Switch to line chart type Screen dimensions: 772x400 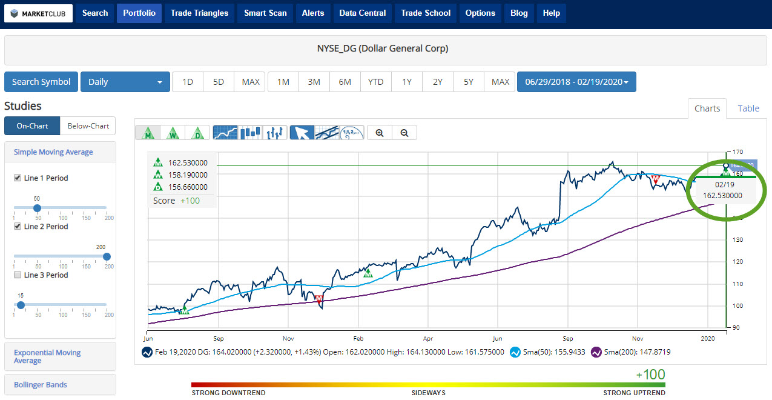225,133
